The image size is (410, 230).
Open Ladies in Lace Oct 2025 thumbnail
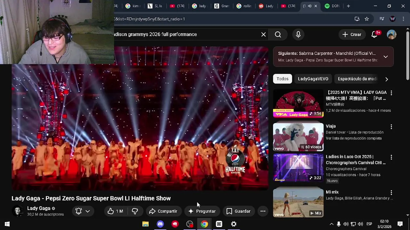tap(298, 168)
